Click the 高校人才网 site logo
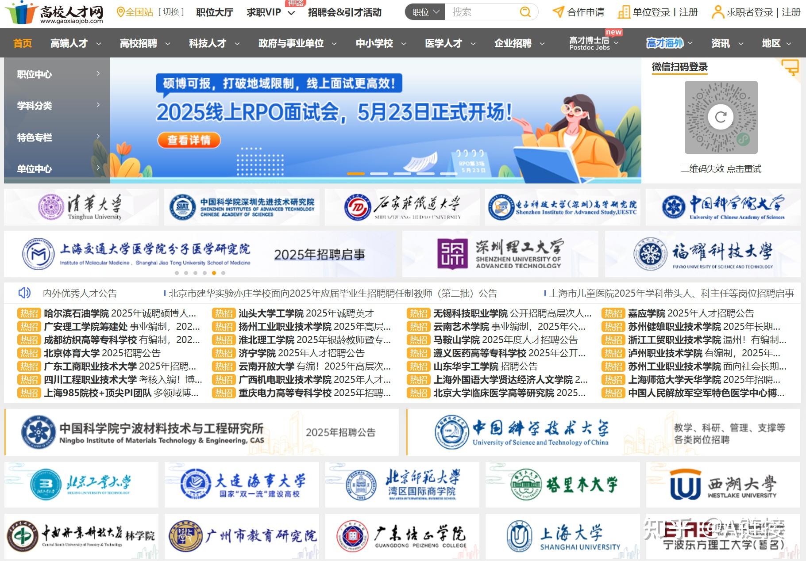 [x=54, y=13]
